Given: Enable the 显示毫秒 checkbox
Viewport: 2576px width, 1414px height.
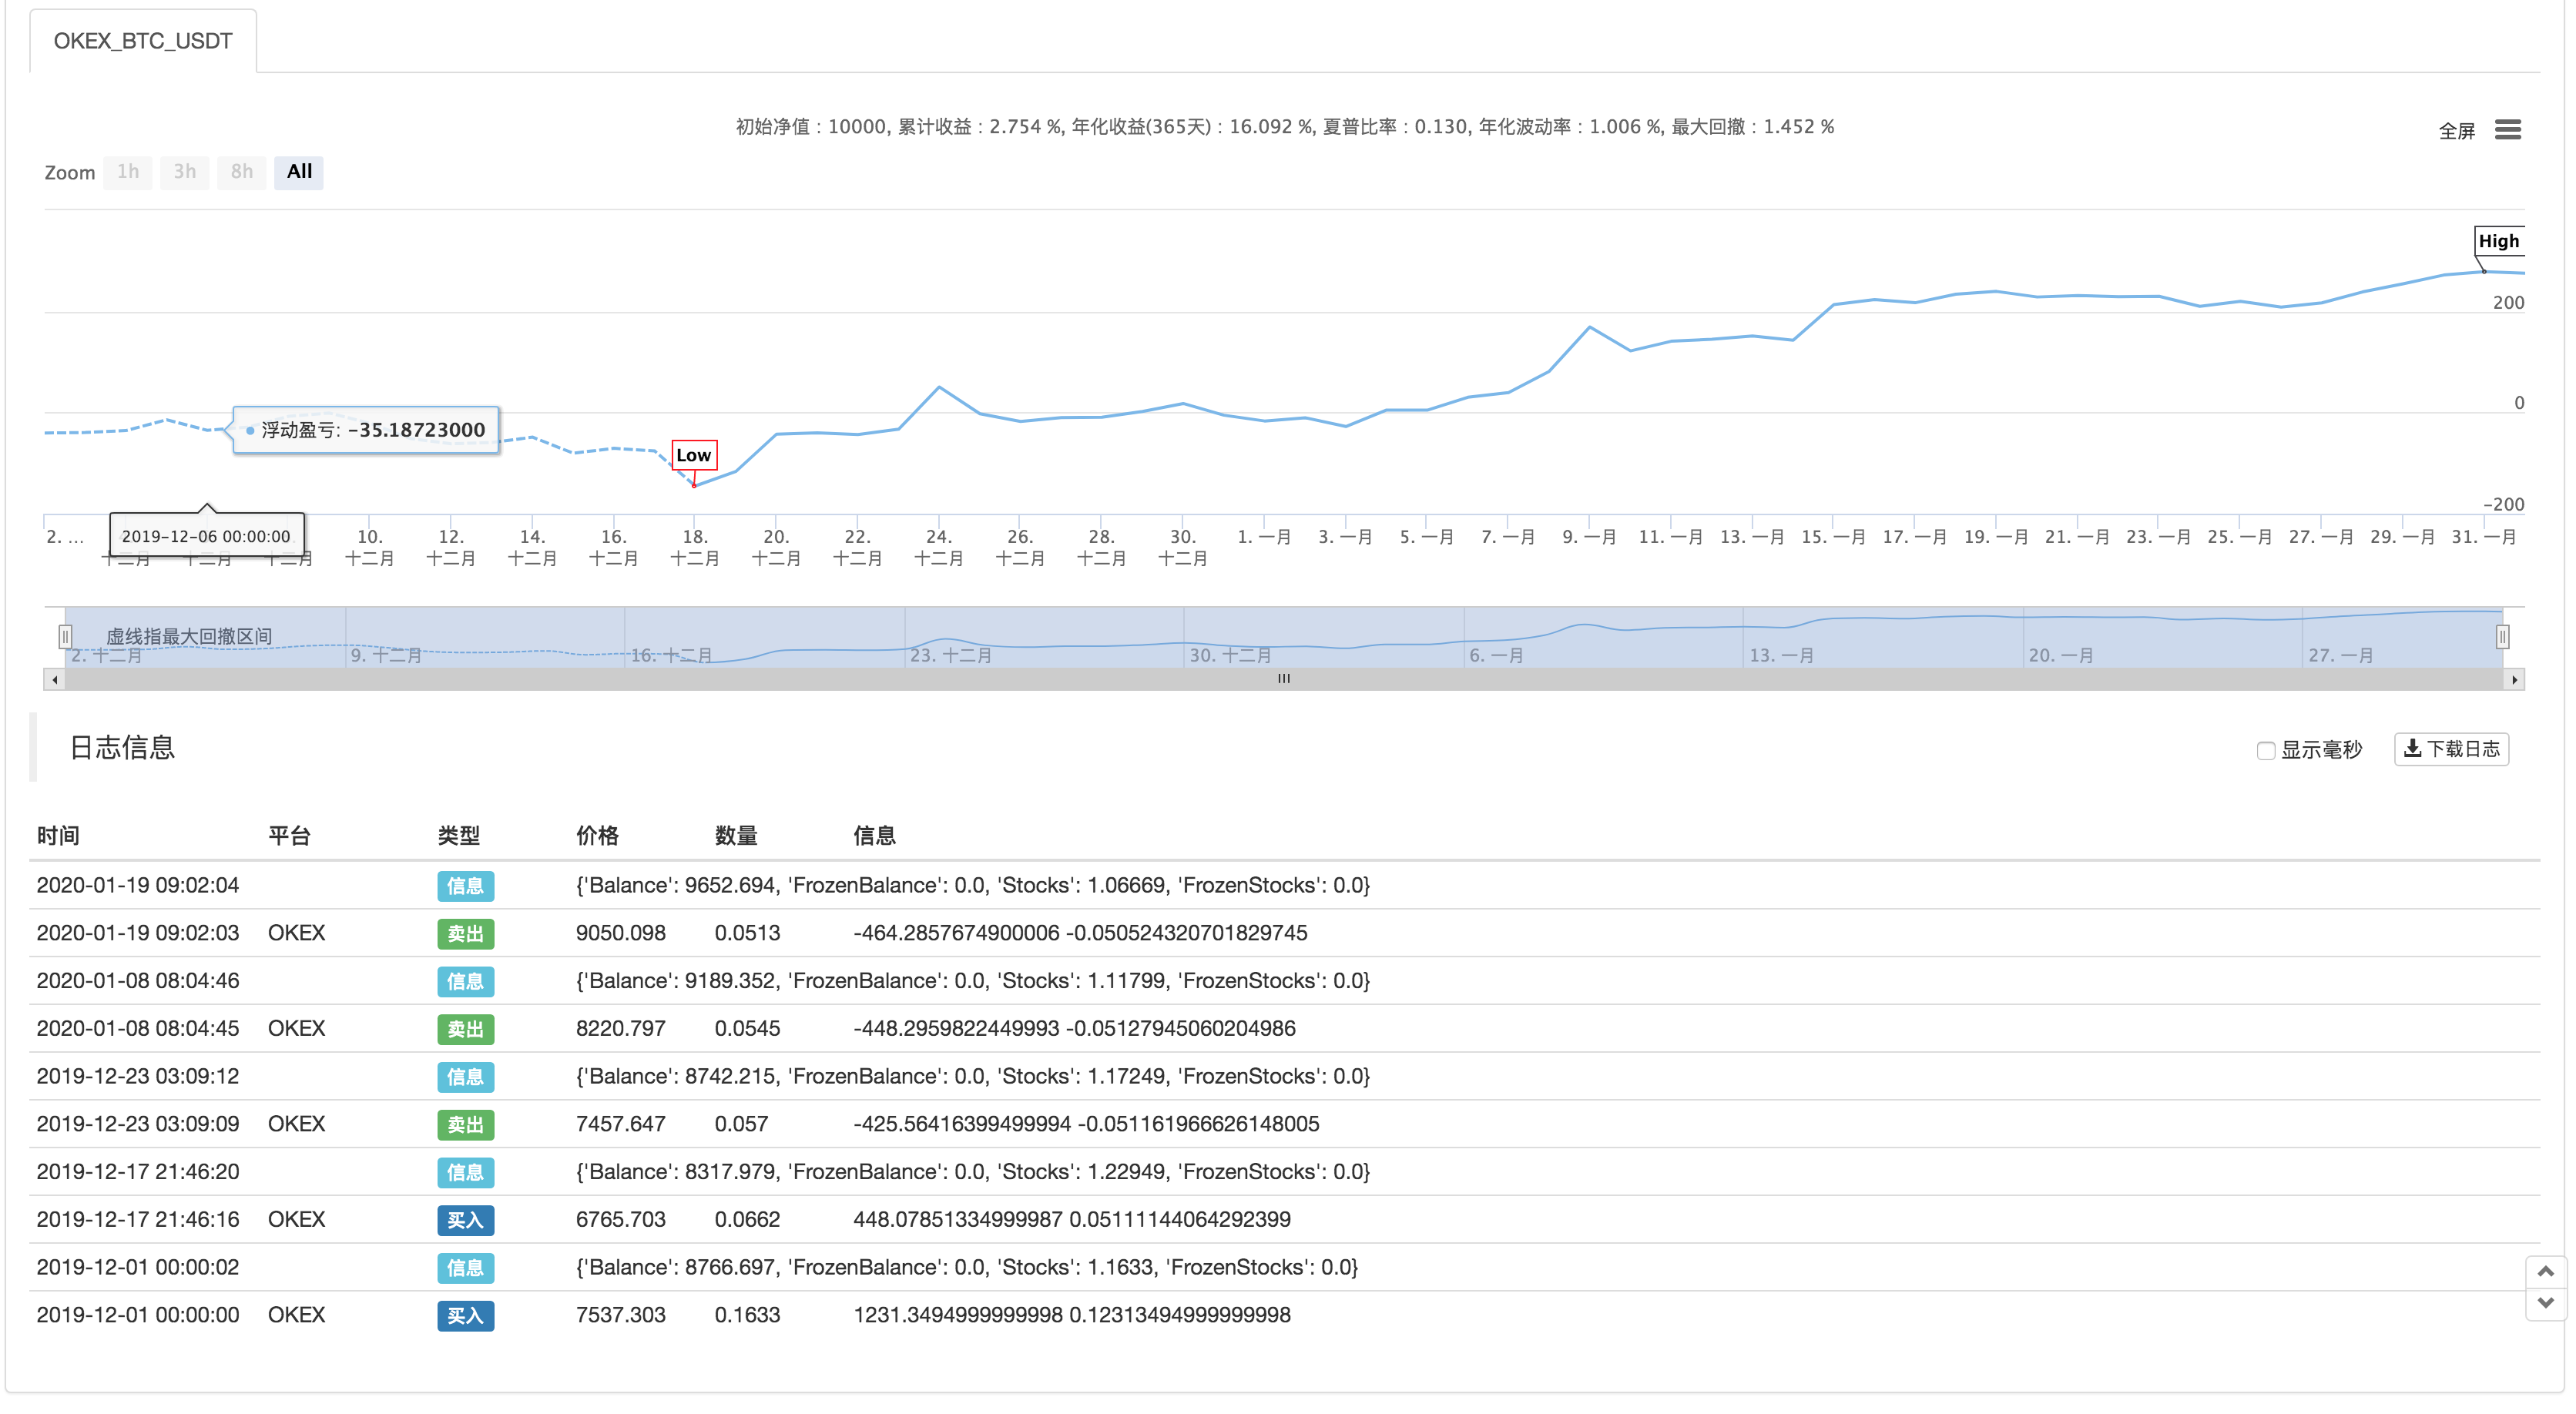Looking at the screenshot, I should (x=2265, y=750).
